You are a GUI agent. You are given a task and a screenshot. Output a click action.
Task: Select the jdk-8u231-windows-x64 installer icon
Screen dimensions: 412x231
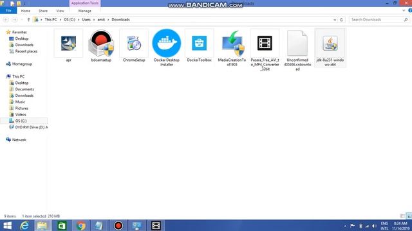(330, 44)
